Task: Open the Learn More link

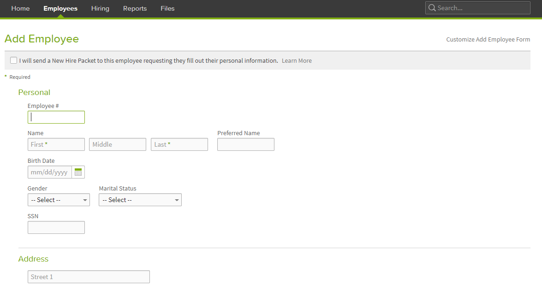Action: pos(297,60)
